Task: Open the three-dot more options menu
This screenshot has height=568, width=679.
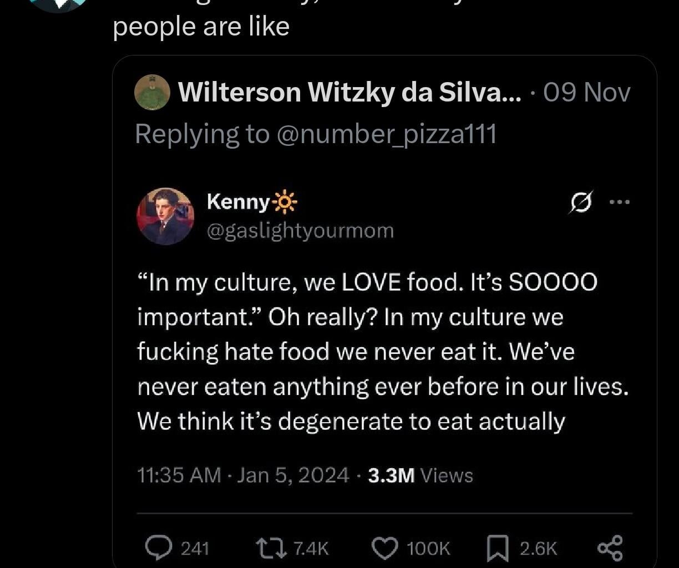Action: pos(620,201)
